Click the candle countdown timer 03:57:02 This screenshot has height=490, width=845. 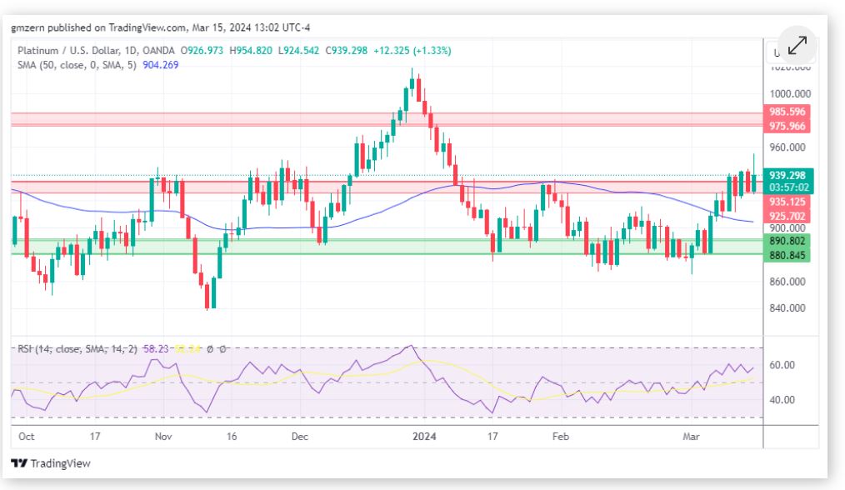787,188
